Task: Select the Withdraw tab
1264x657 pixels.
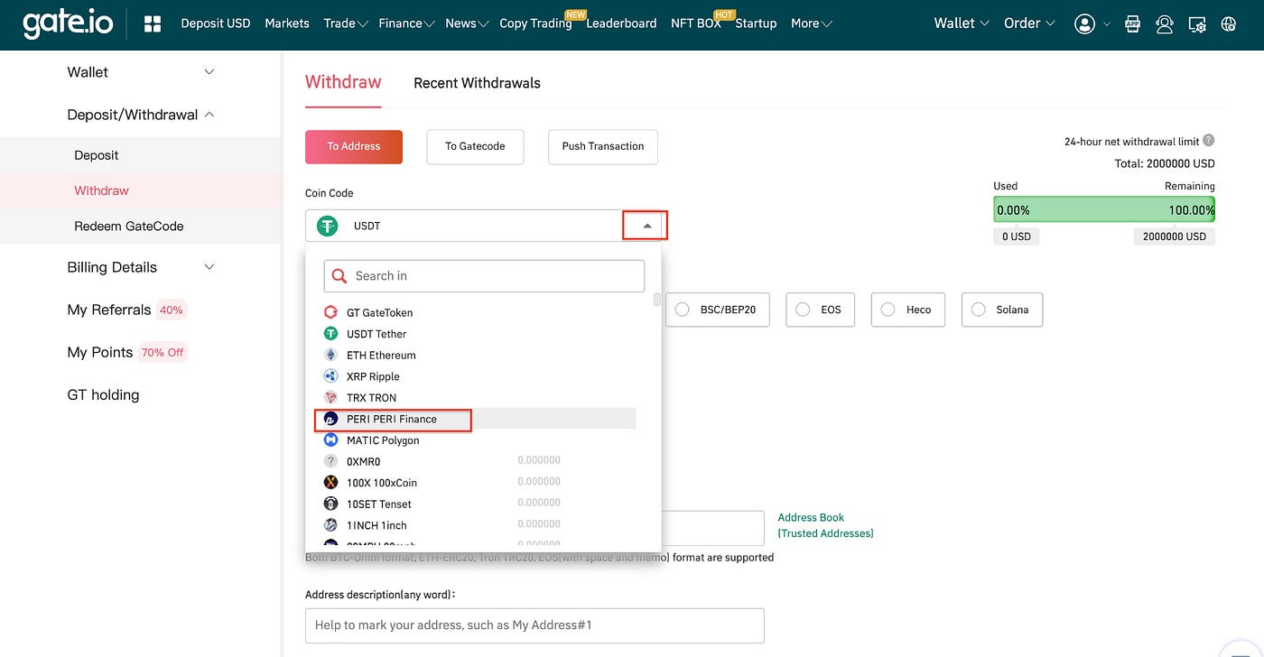Action: (343, 82)
